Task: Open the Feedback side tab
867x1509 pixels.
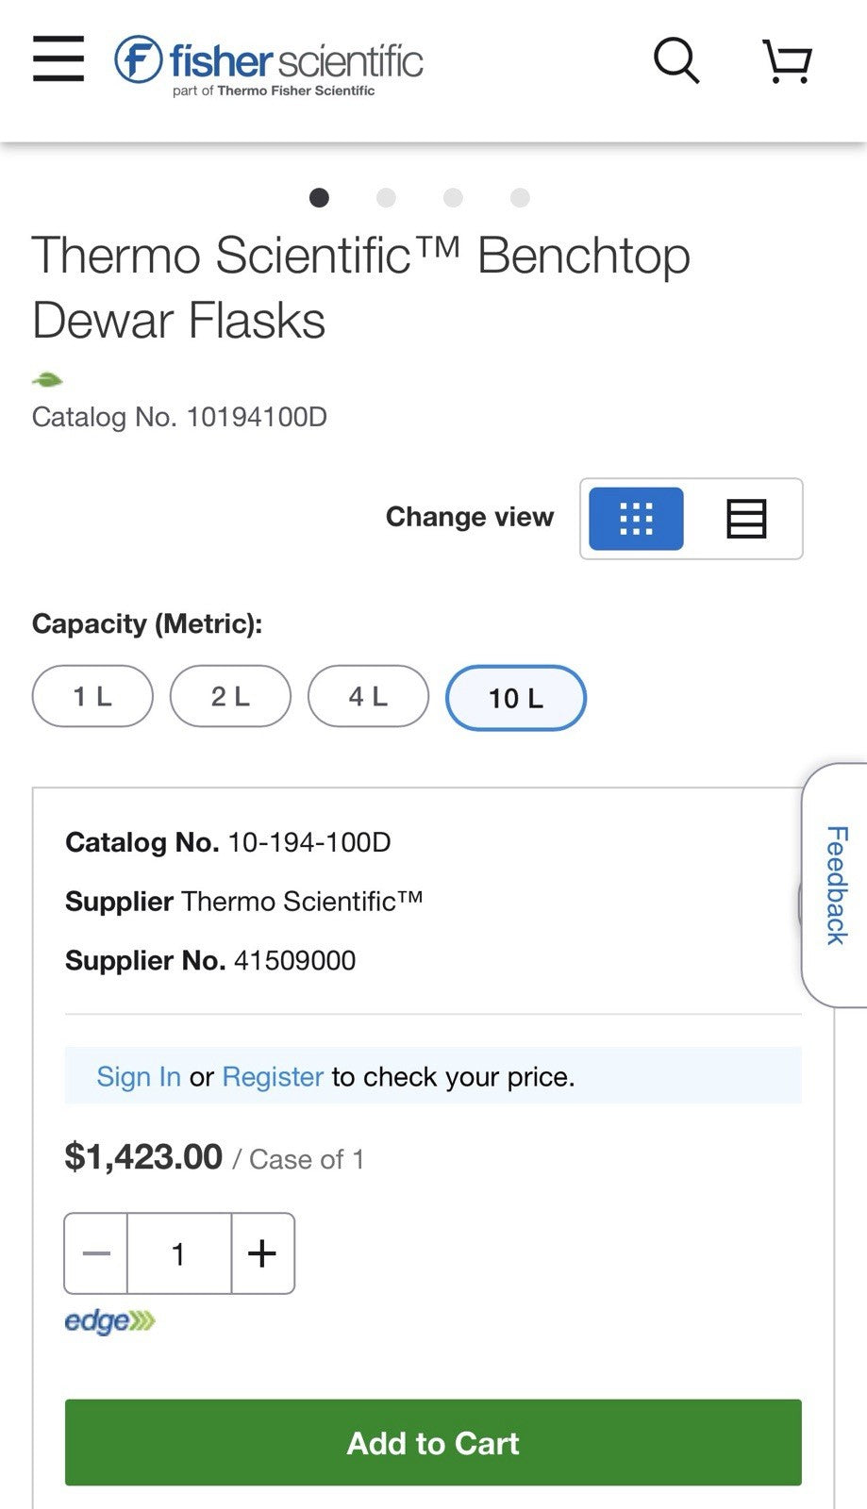Action: click(835, 885)
